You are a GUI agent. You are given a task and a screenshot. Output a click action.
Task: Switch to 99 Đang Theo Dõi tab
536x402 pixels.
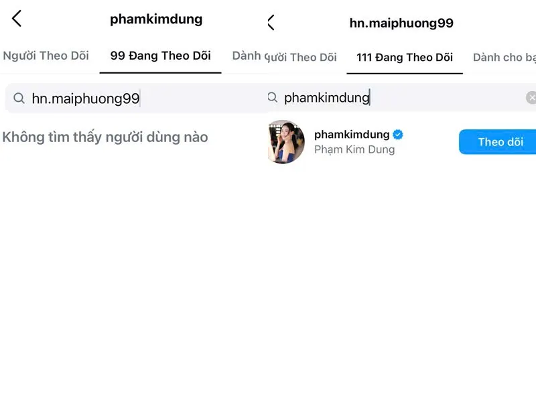pyautogui.click(x=160, y=56)
